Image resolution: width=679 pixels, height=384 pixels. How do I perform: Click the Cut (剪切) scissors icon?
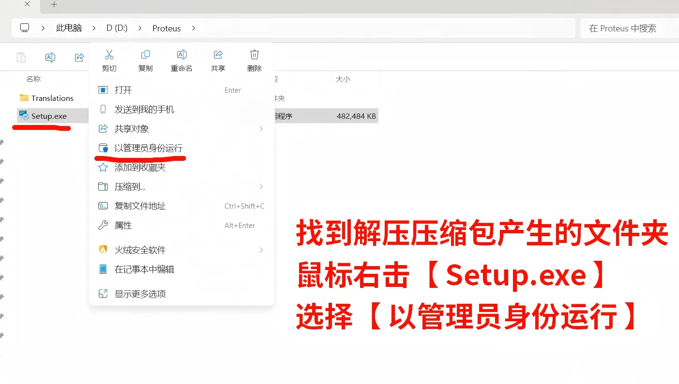coord(109,55)
